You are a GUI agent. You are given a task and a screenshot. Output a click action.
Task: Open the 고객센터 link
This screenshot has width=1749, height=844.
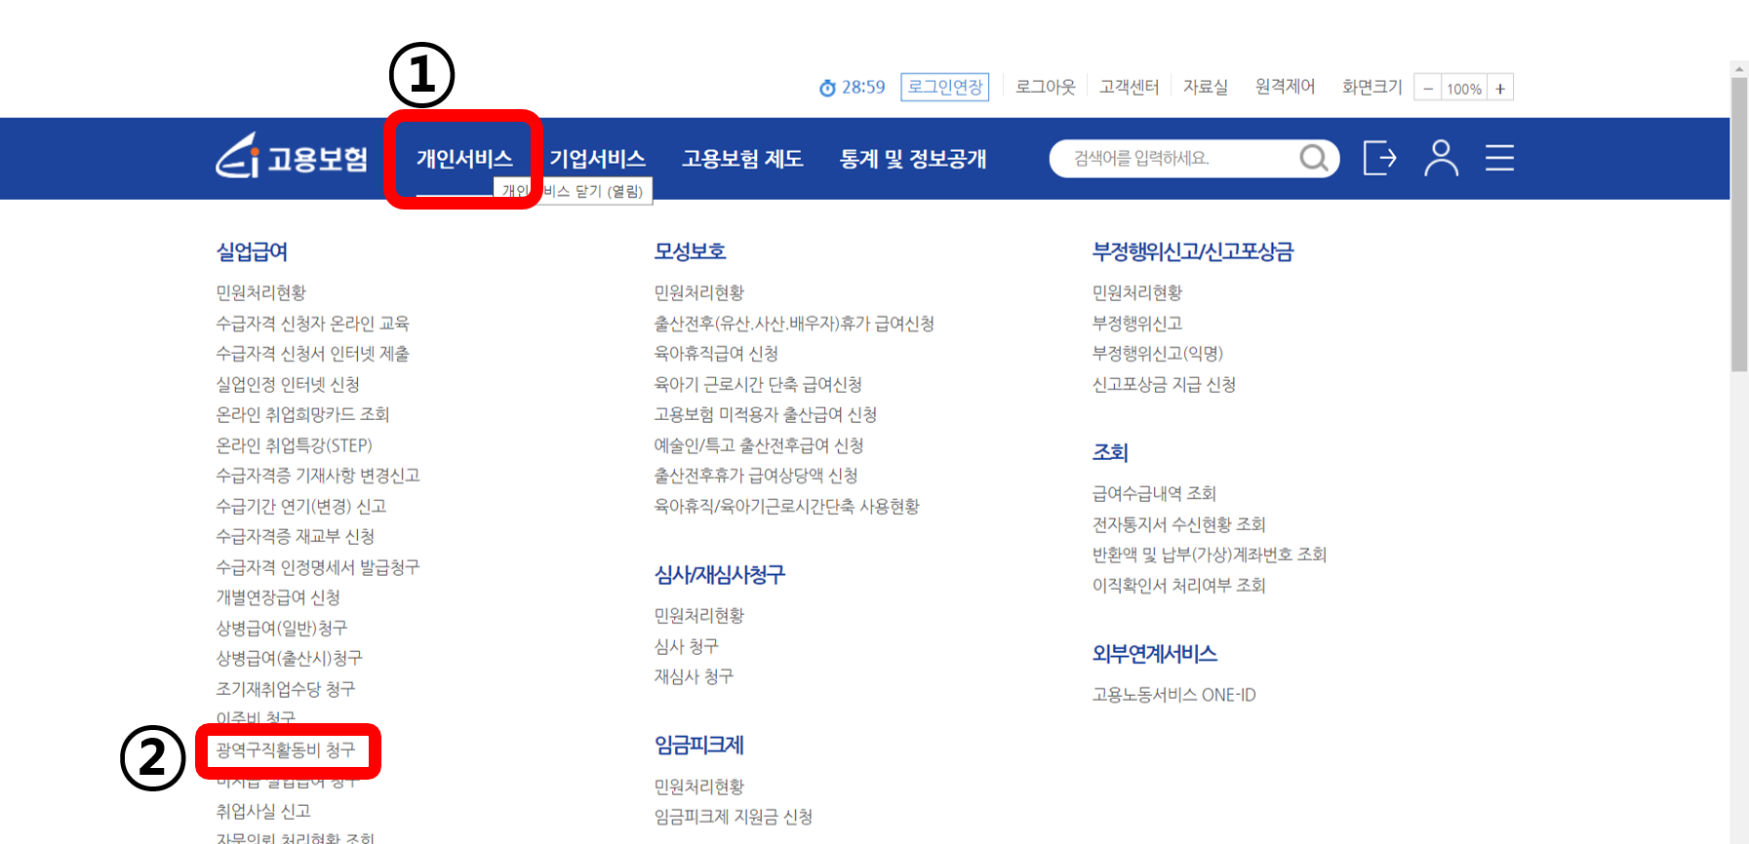[x=1129, y=87]
